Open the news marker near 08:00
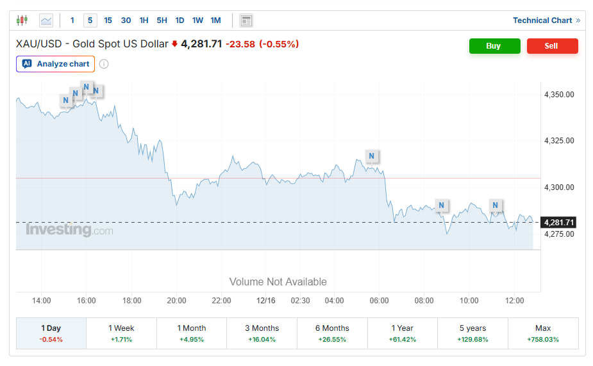 pyautogui.click(x=441, y=205)
